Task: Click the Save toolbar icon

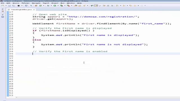Action: coord(9,6)
